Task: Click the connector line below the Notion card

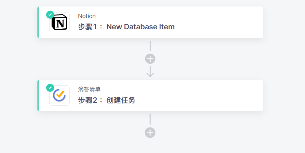Action: (150, 46)
